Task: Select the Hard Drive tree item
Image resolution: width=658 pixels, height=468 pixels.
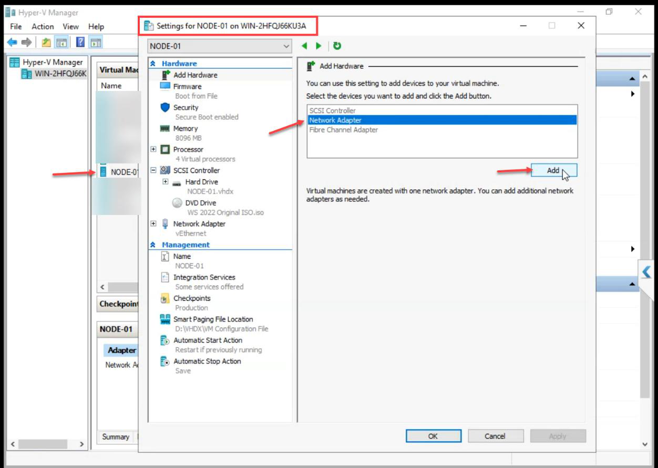Action: 201,182
